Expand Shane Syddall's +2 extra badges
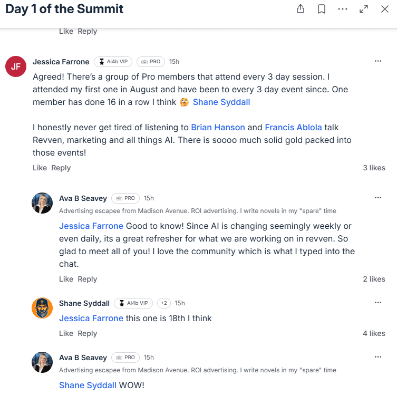 click(x=163, y=303)
